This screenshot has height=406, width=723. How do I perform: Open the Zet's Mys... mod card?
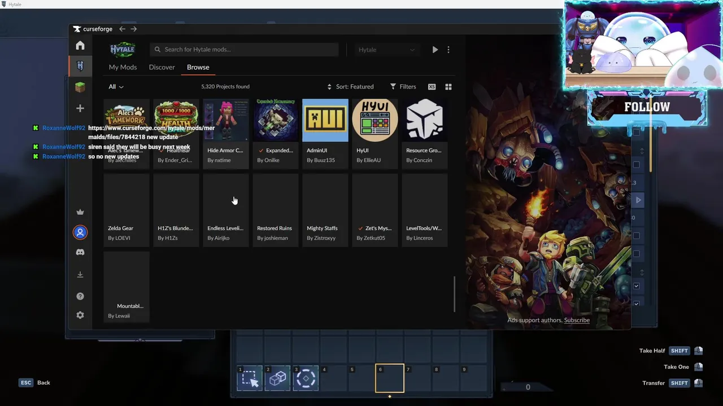[x=375, y=210]
